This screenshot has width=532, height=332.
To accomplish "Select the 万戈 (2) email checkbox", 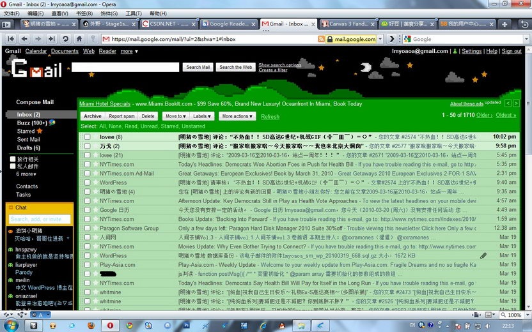I will (87, 146).
